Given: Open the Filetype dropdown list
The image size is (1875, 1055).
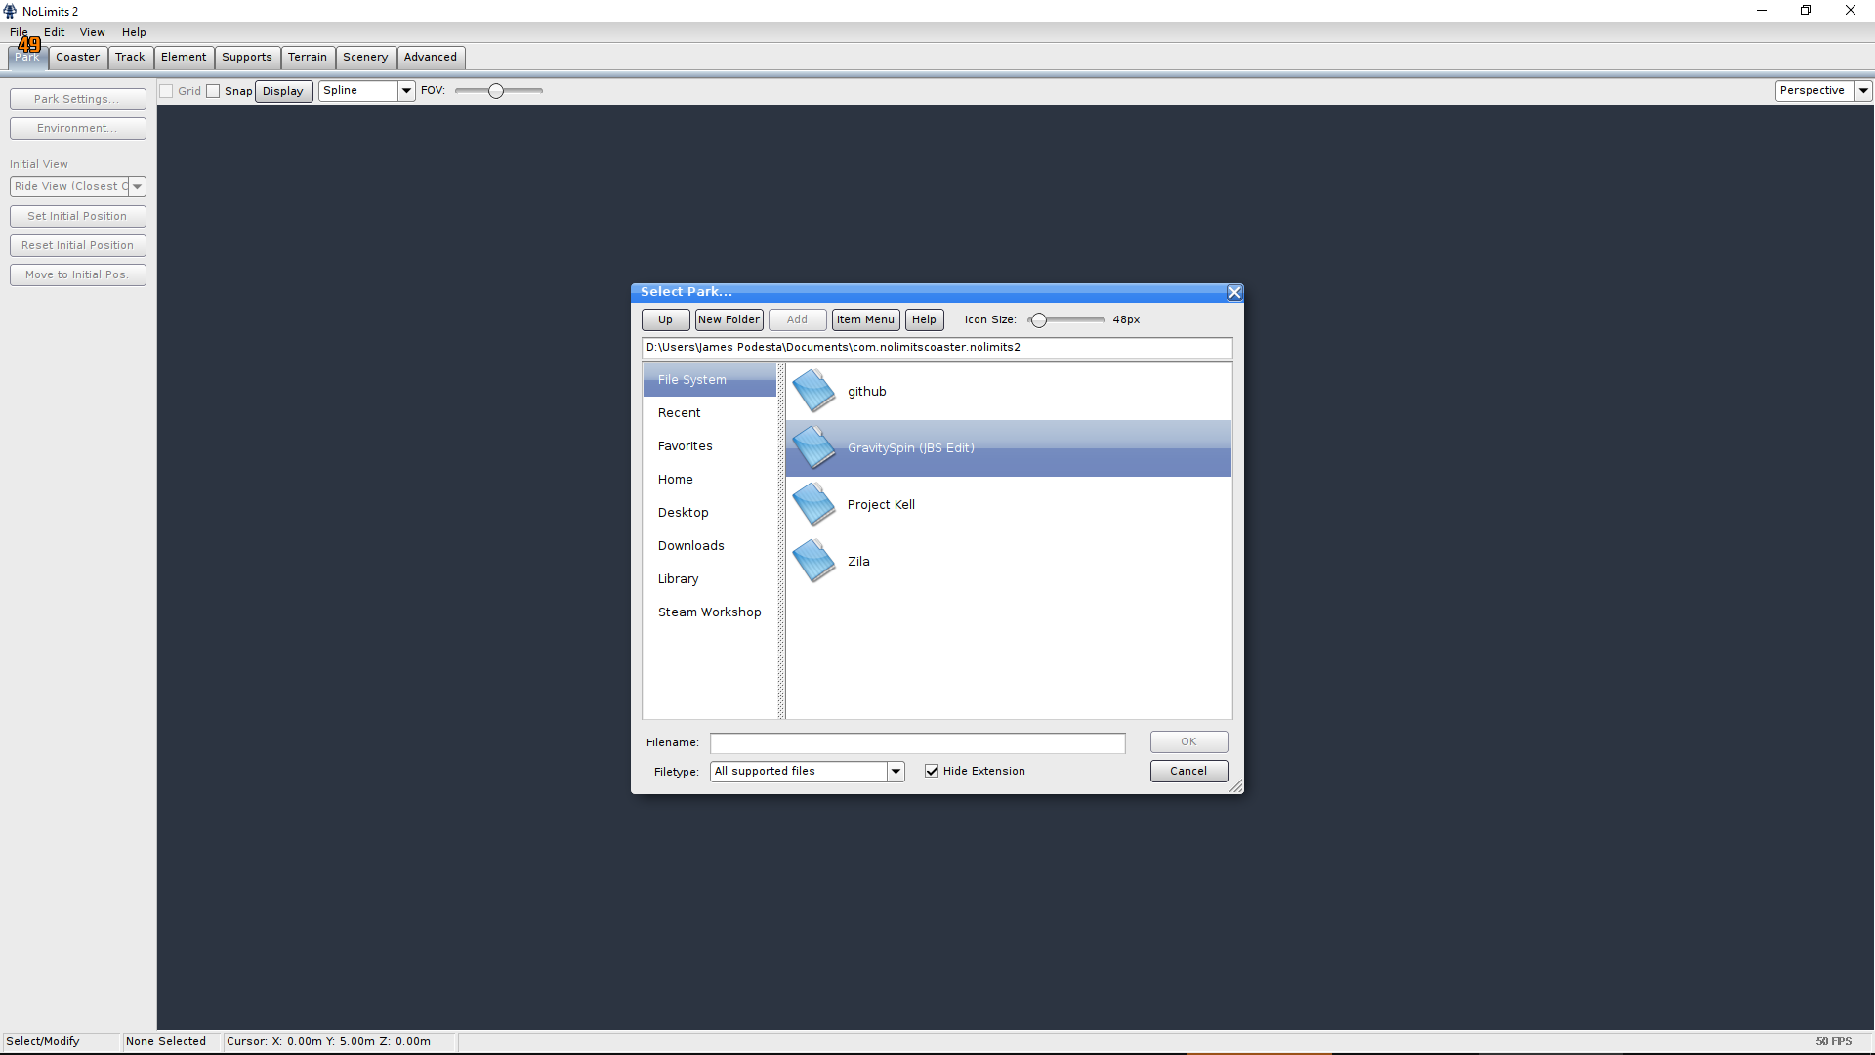Looking at the screenshot, I should (x=896, y=772).
